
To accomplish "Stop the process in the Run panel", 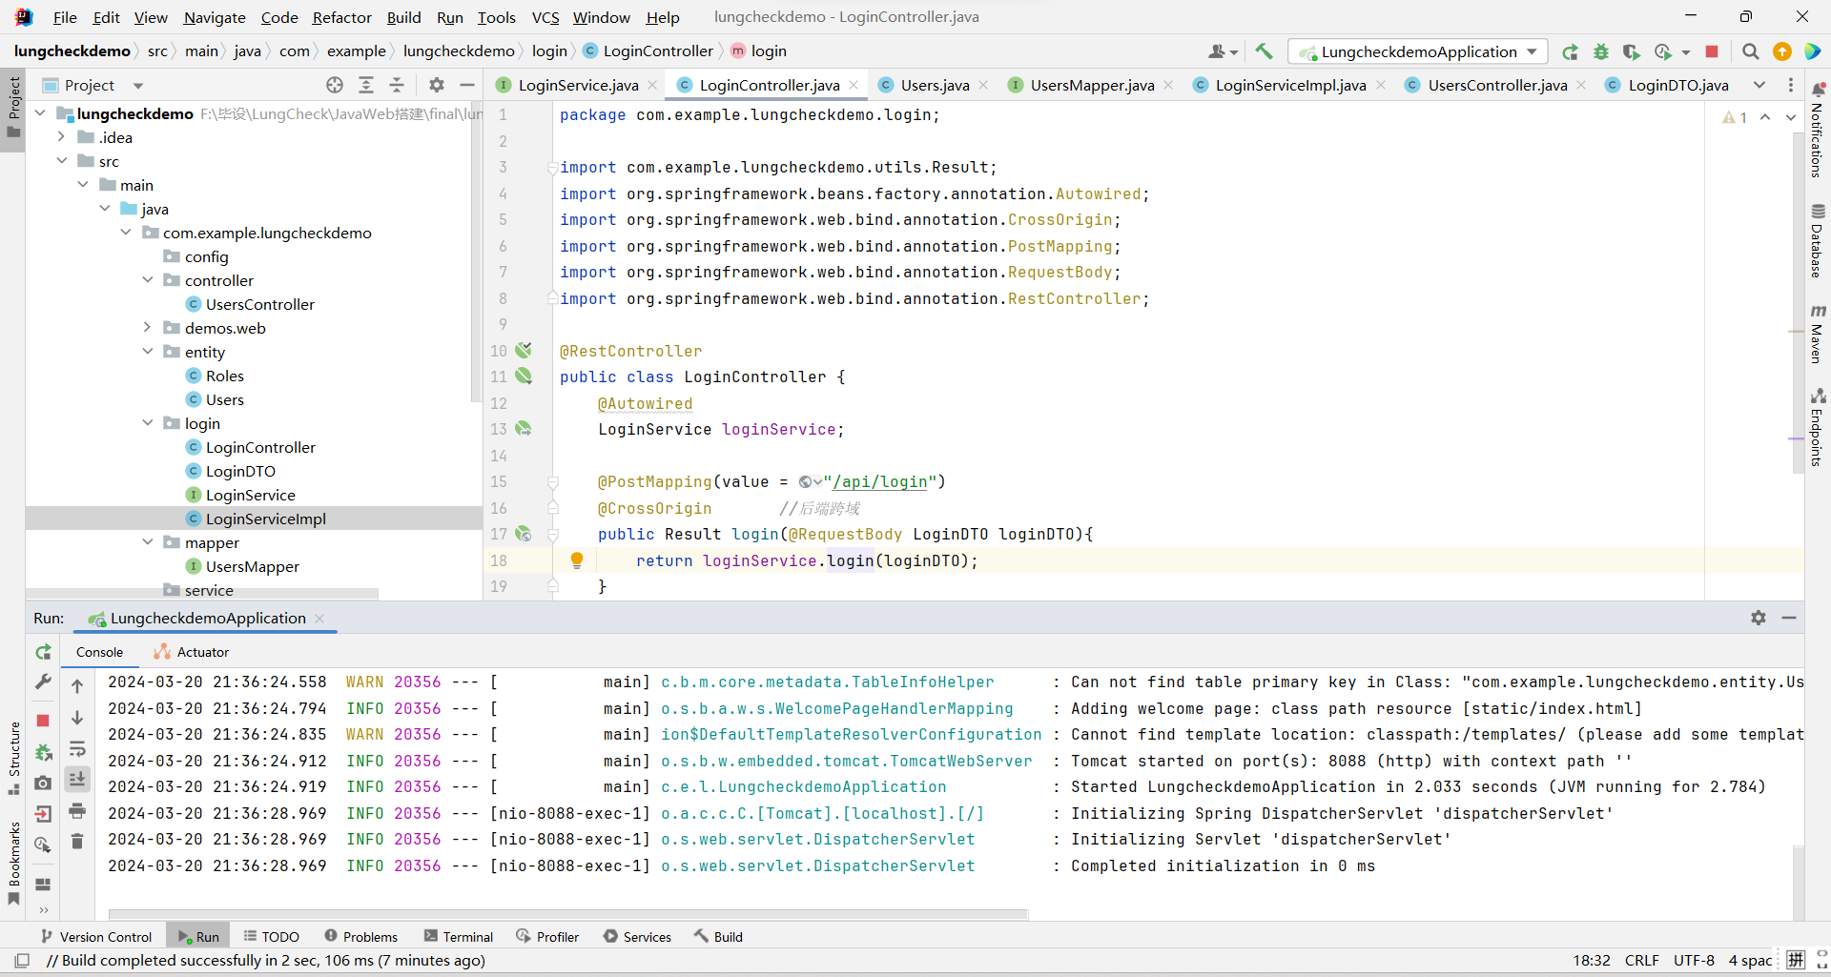I will pos(43,721).
